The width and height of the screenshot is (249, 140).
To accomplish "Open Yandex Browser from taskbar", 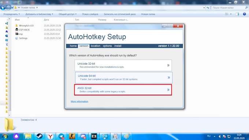I will pyautogui.click(x=50, y=136).
